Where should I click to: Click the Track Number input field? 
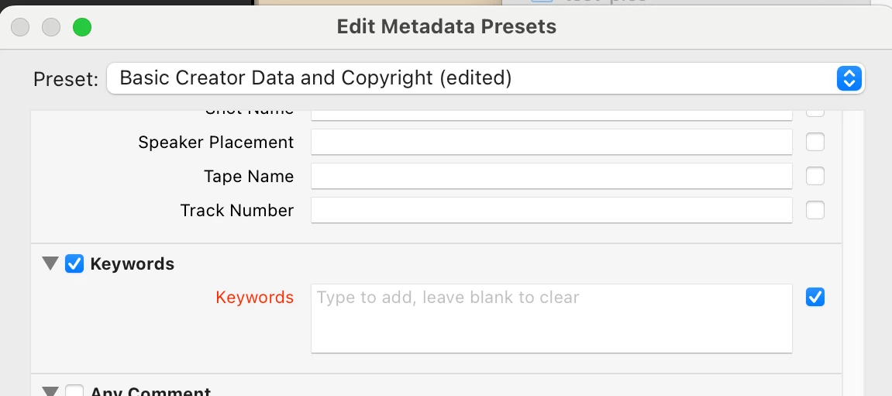[551, 210]
